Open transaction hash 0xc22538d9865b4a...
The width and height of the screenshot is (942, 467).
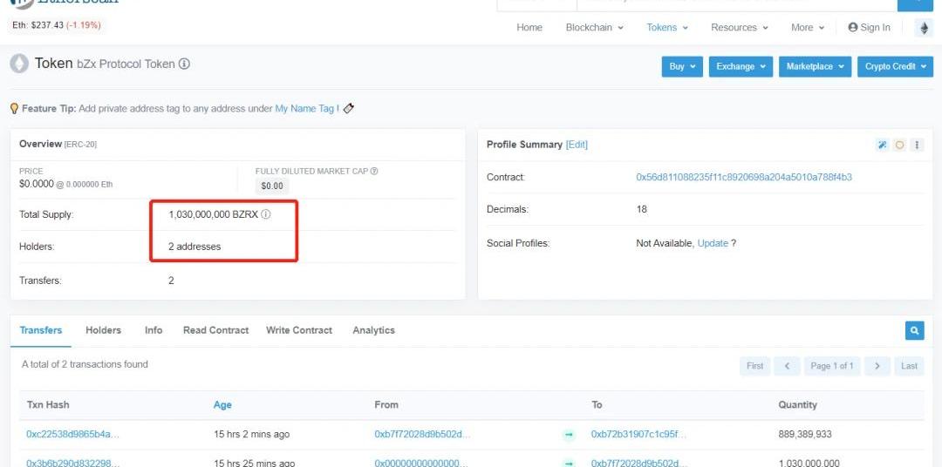click(x=72, y=434)
